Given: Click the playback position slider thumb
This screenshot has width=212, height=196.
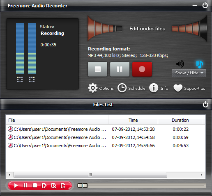Looking at the screenshot, I should click(82, 185).
